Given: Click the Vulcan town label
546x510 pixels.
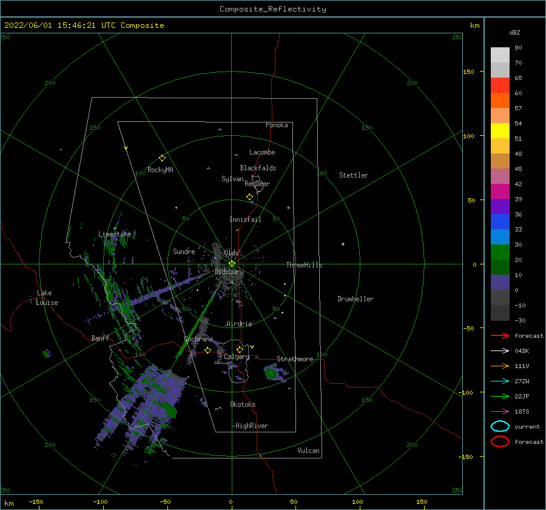Looking at the screenshot, I should tap(309, 451).
